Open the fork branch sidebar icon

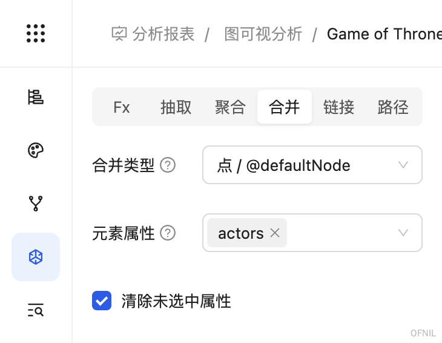[36, 204]
